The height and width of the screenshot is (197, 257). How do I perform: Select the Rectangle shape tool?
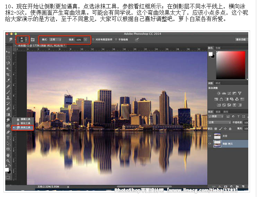(8, 149)
